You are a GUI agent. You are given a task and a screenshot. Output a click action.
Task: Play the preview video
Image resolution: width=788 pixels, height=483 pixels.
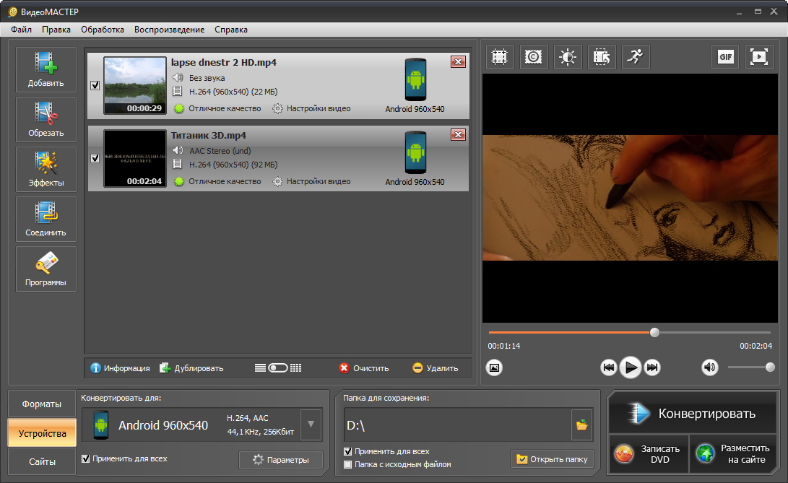click(x=631, y=367)
